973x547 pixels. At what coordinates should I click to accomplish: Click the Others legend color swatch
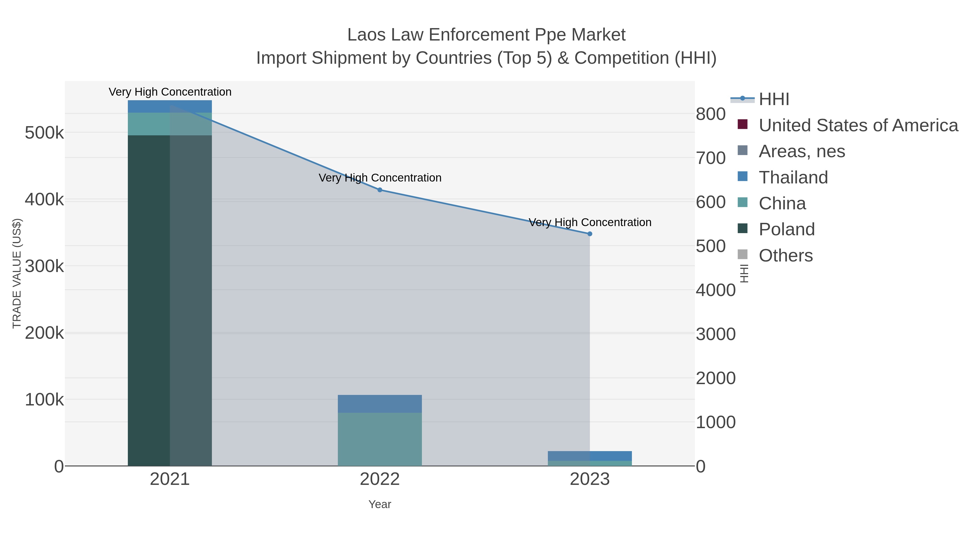point(743,254)
